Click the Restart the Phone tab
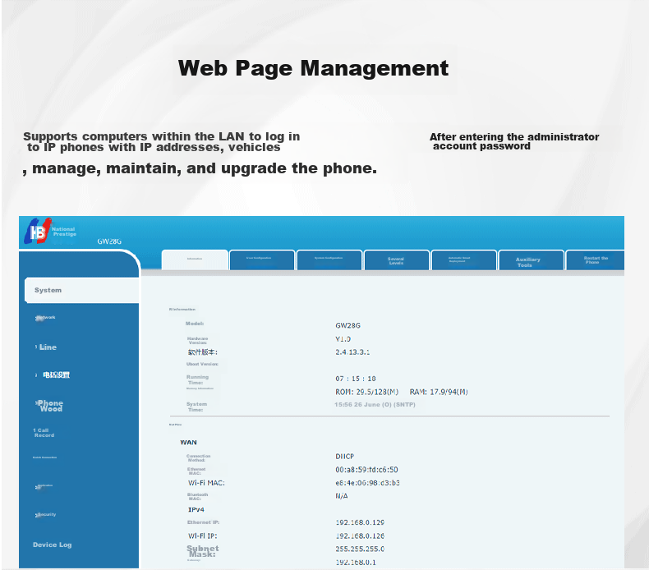Image resolution: width=649 pixels, height=570 pixels. (596, 260)
